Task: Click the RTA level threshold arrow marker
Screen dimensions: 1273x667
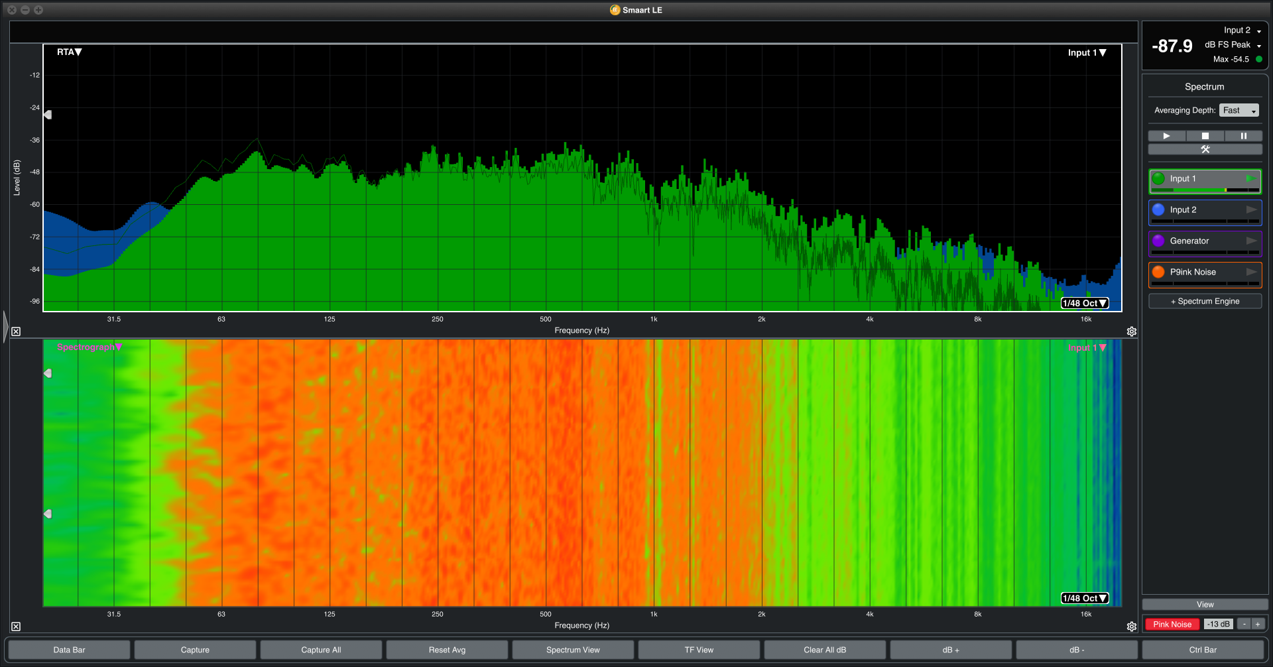Action: click(x=48, y=115)
